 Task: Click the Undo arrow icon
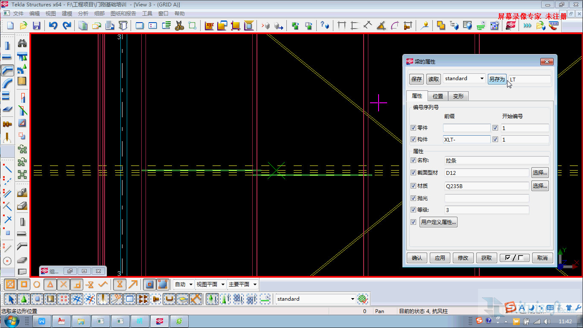tap(53, 26)
